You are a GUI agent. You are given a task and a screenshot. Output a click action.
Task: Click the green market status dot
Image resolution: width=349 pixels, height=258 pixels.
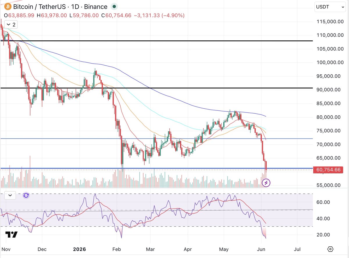pos(115,7)
